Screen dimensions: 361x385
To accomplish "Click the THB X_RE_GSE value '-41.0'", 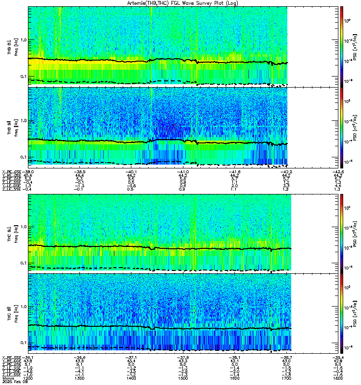I will (x=183, y=172).
